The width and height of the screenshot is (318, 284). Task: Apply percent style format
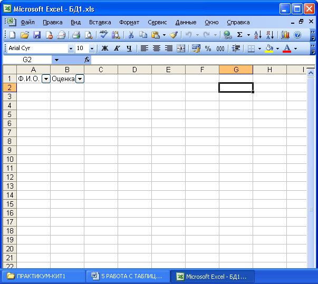click(x=208, y=48)
